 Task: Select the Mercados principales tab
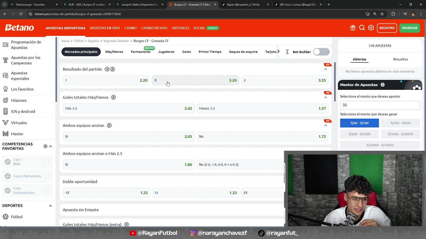(x=81, y=52)
